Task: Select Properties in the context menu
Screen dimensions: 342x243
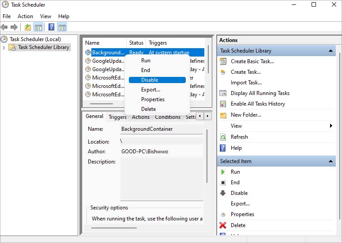Action: tap(153, 99)
